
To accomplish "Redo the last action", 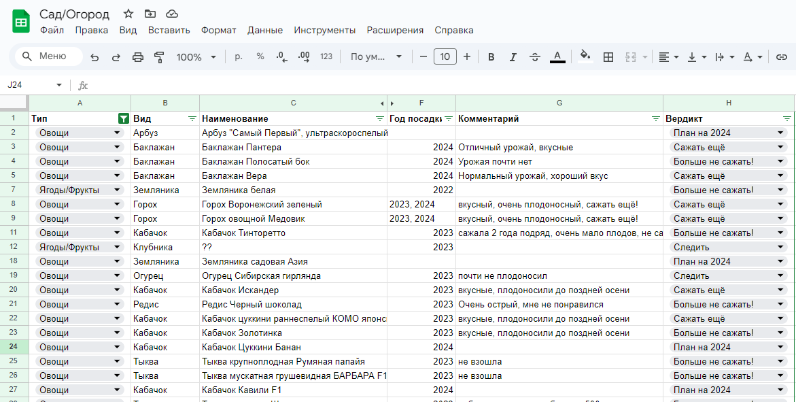I will click(x=117, y=56).
